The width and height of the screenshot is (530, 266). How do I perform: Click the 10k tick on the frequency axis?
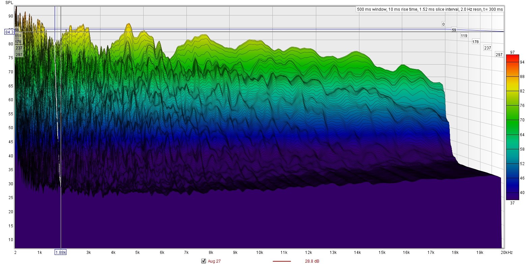pyautogui.click(x=260, y=252)
